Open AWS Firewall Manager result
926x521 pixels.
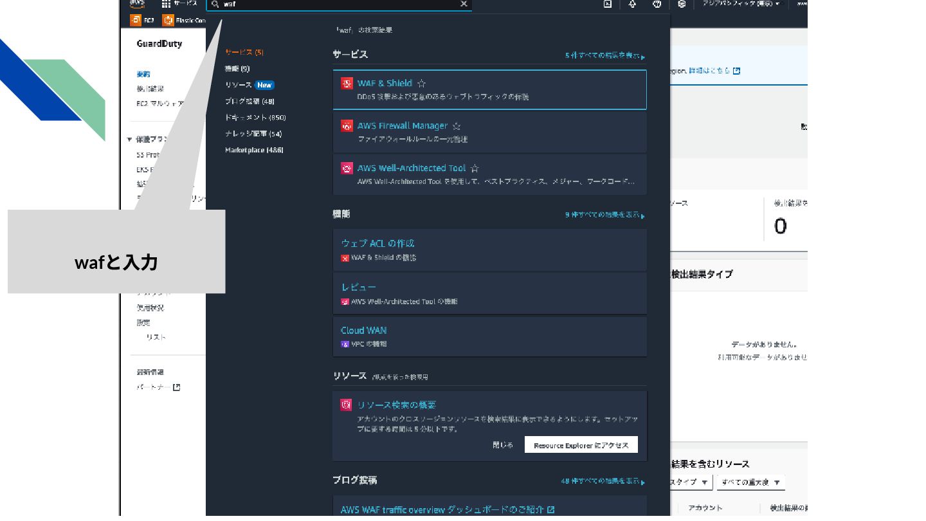point(489,132)
